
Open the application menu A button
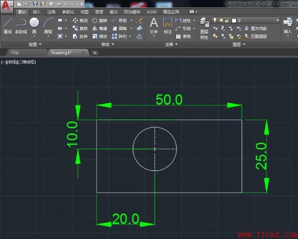click(x=7, y=6)
